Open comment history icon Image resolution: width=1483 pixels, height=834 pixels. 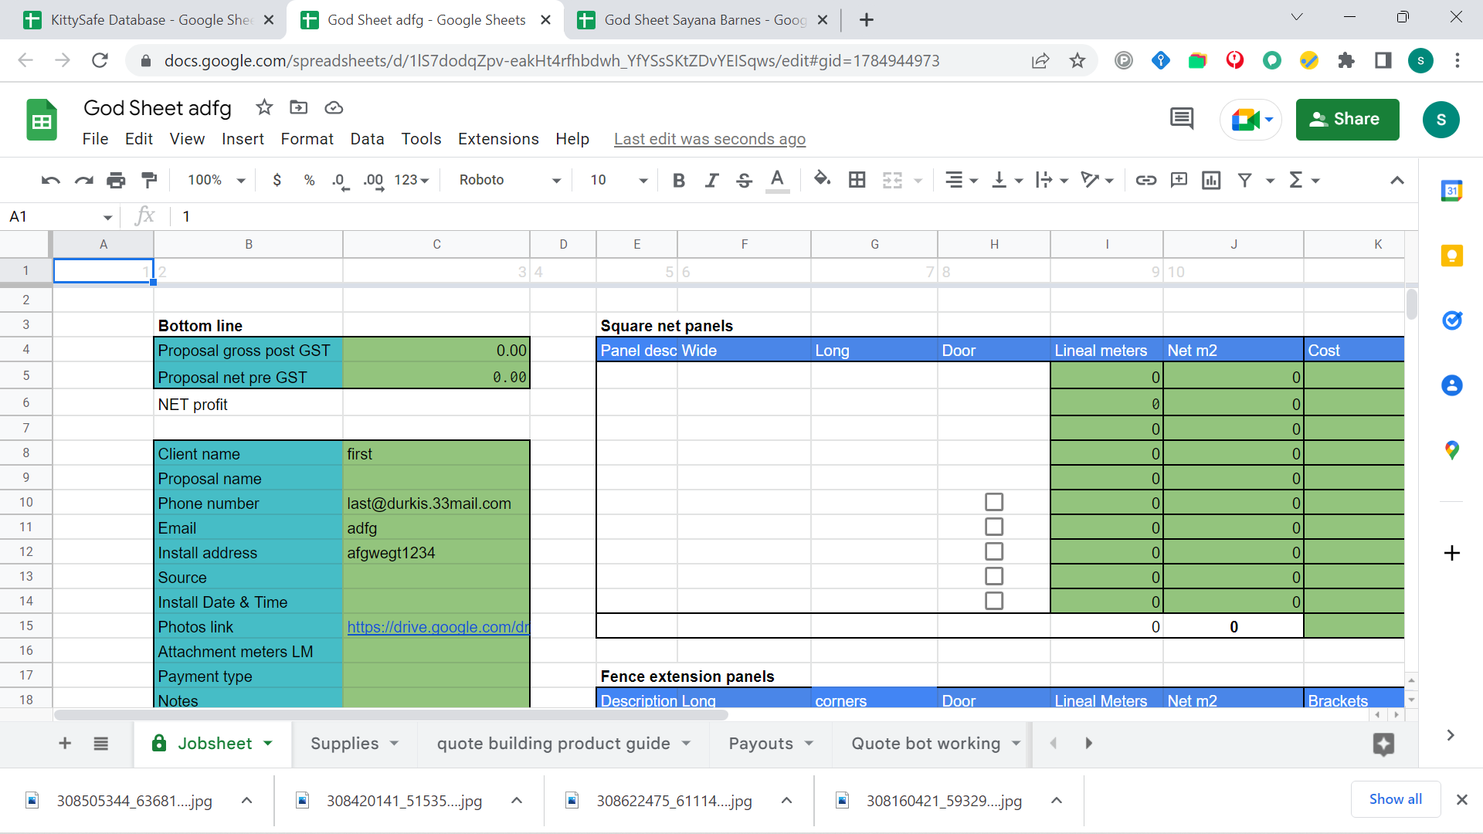[x=1182, y=119]
